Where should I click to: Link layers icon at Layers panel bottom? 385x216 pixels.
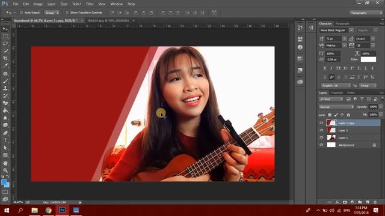330,202
